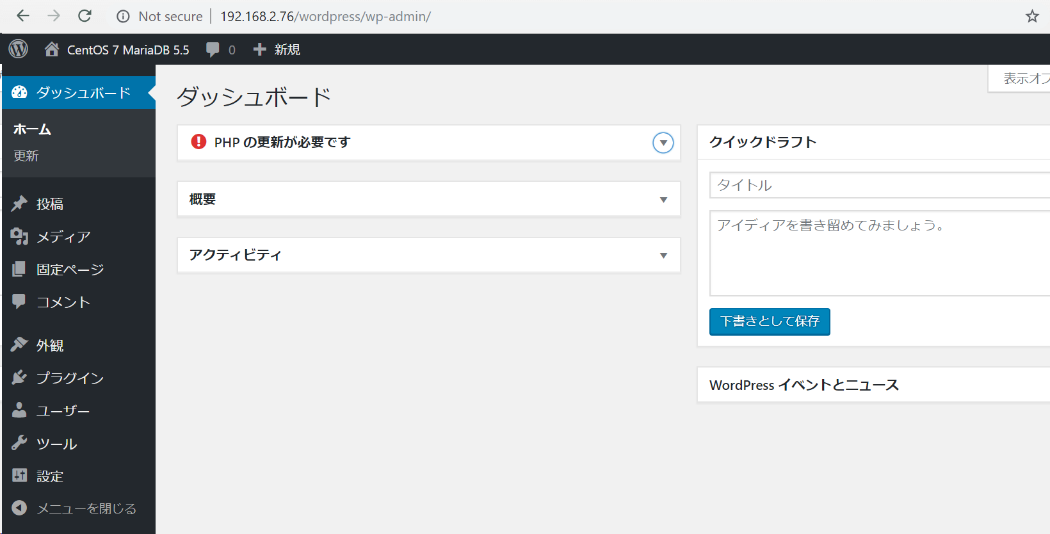The height and width of the screenshot is (534, 1050).
Task: Expand the アクティビティ panel
Action: [x=663, y=255]
